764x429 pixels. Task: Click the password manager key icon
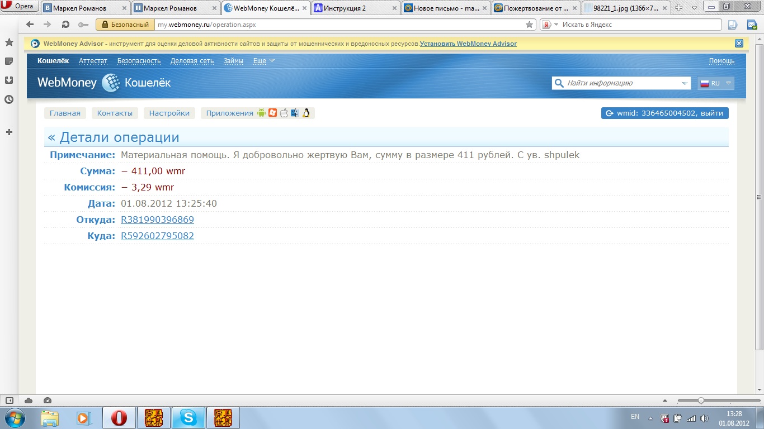(83, 25)
